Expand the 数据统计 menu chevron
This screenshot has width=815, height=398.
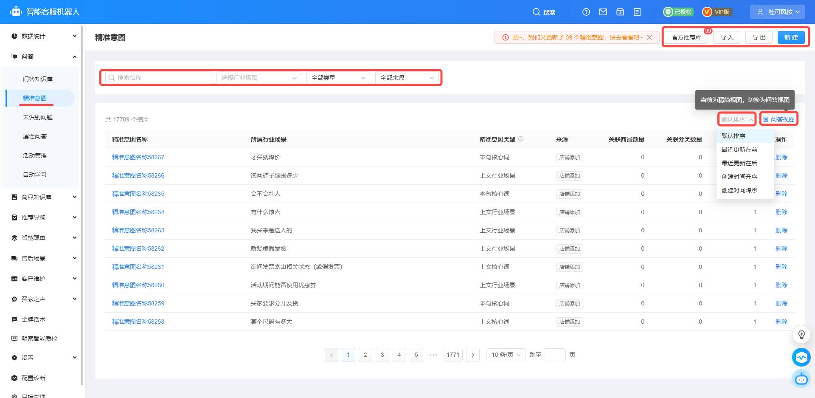75,36
